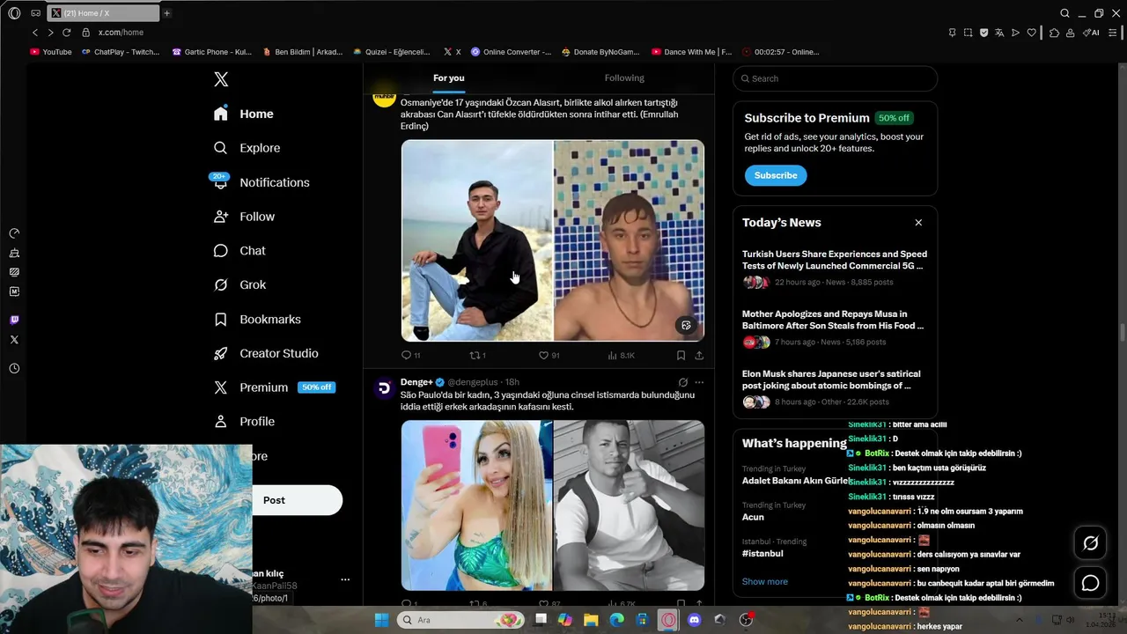Click the Post button
Image resolution: width=1127 pixels, height=634 pixels.
tap(297, 500)
